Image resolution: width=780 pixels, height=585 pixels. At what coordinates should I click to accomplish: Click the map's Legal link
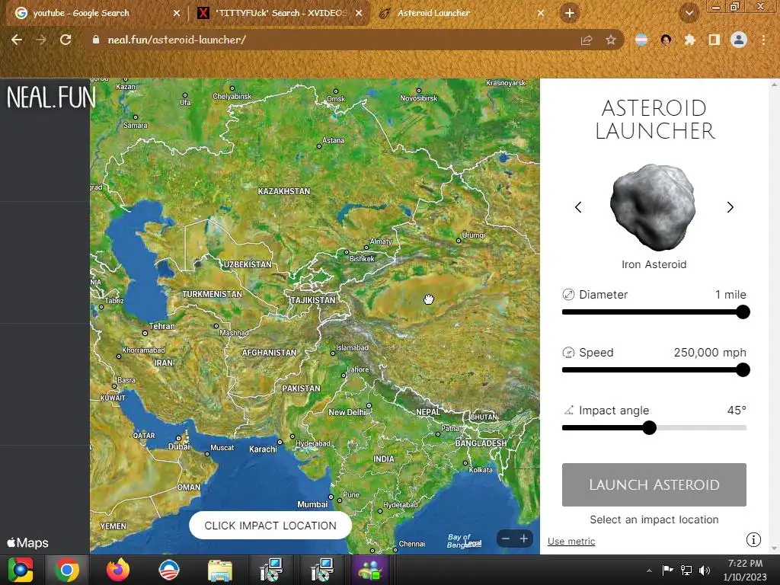point(473,543)
